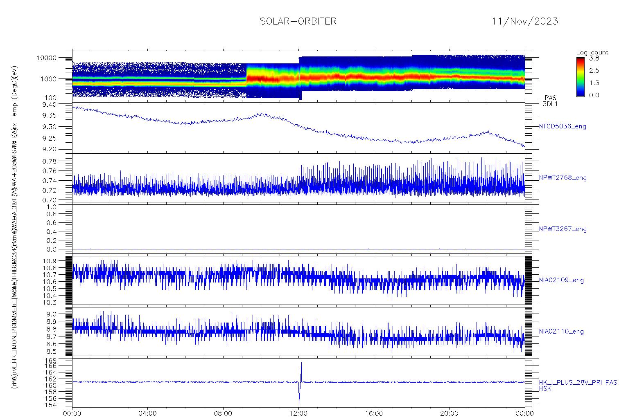Click the current spike near 12:00
Image resolution: width=619 pixels, height=417 pixels.
point(300,383)
